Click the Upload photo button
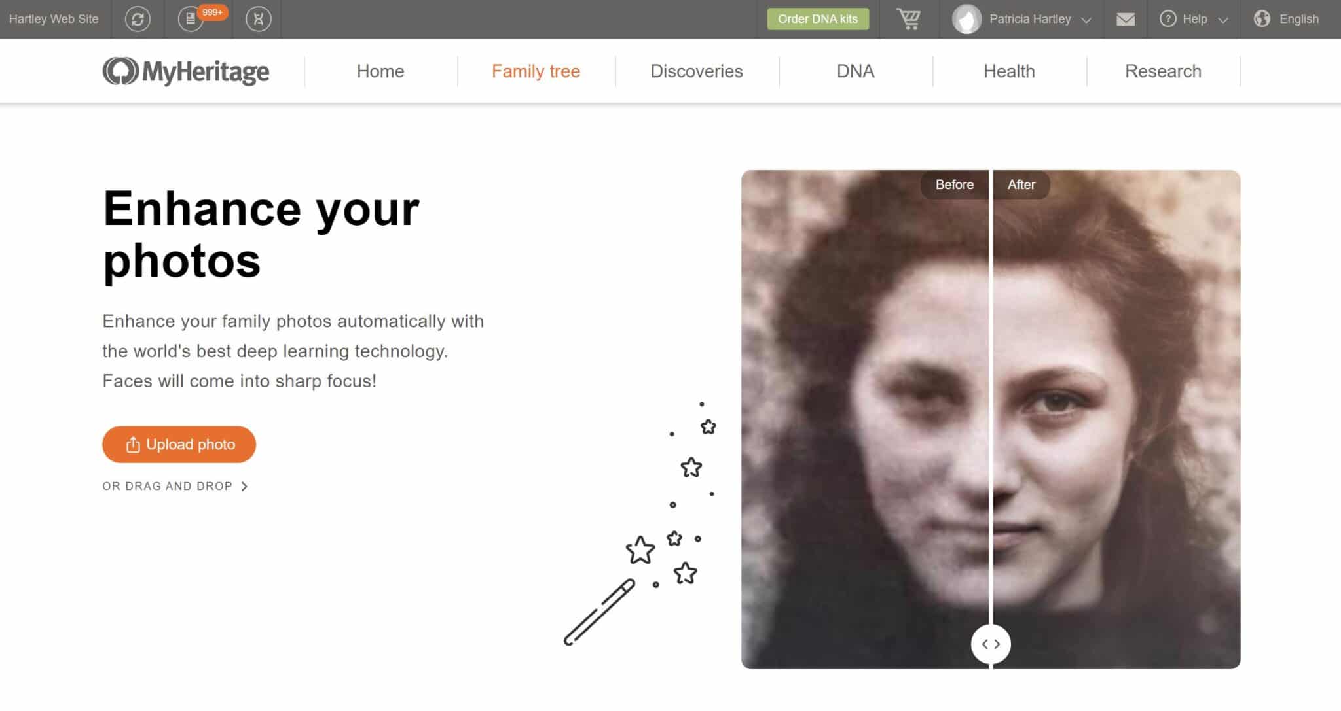Image resolution: width=1341 pixels, height=711 pixels. 178,443
